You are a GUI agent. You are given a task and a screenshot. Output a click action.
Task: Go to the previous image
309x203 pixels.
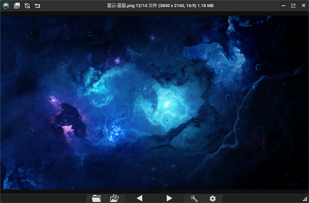[140, 198]
